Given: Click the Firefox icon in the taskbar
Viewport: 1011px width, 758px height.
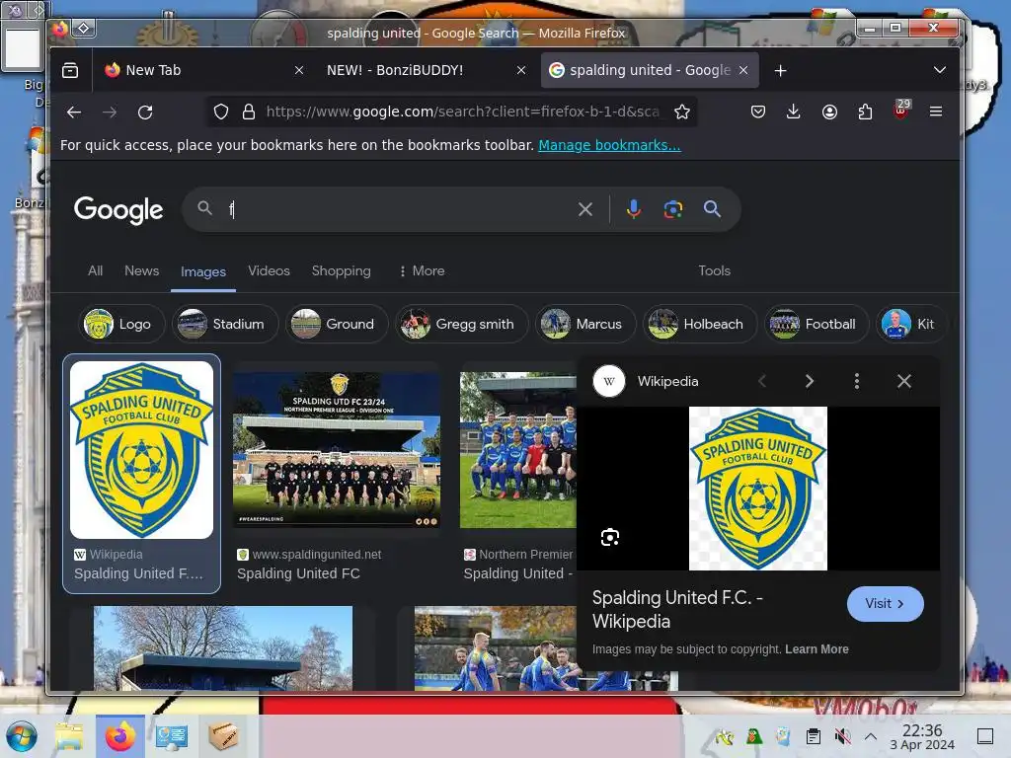Looking at the screenshot, I should [x=119, y=736].
